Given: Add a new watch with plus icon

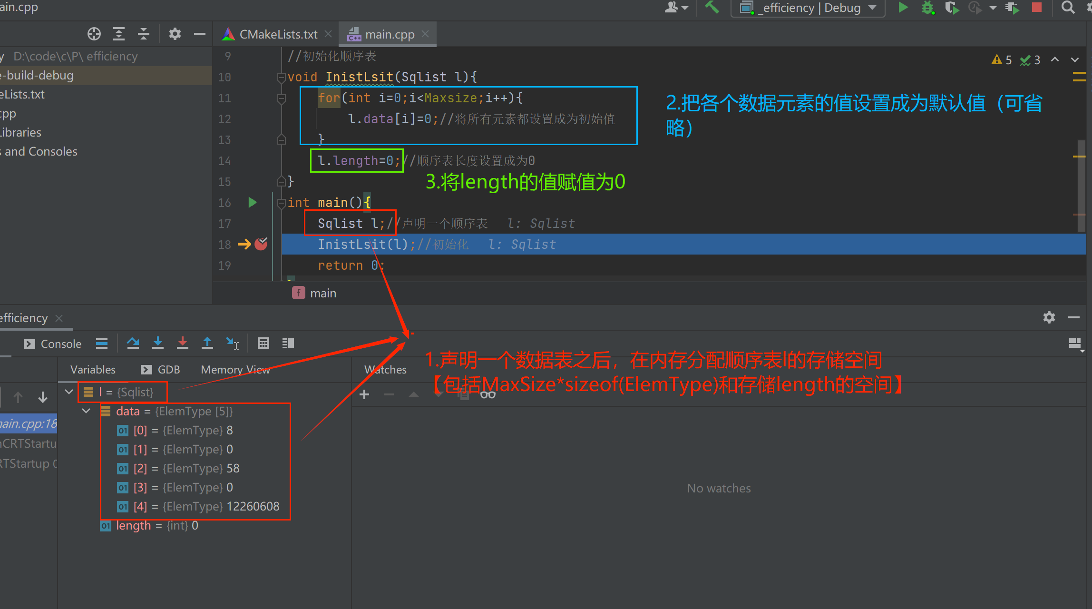Looking at the screenshot, I should pos(364,394).
